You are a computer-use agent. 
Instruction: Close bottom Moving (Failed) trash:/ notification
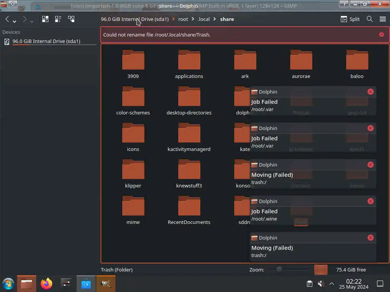coord(370,238)
